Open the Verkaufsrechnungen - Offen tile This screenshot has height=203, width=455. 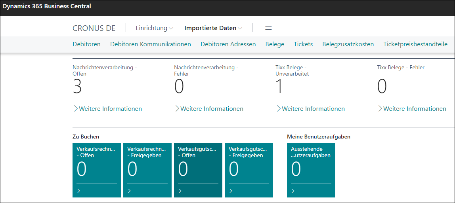click(97, 170)
